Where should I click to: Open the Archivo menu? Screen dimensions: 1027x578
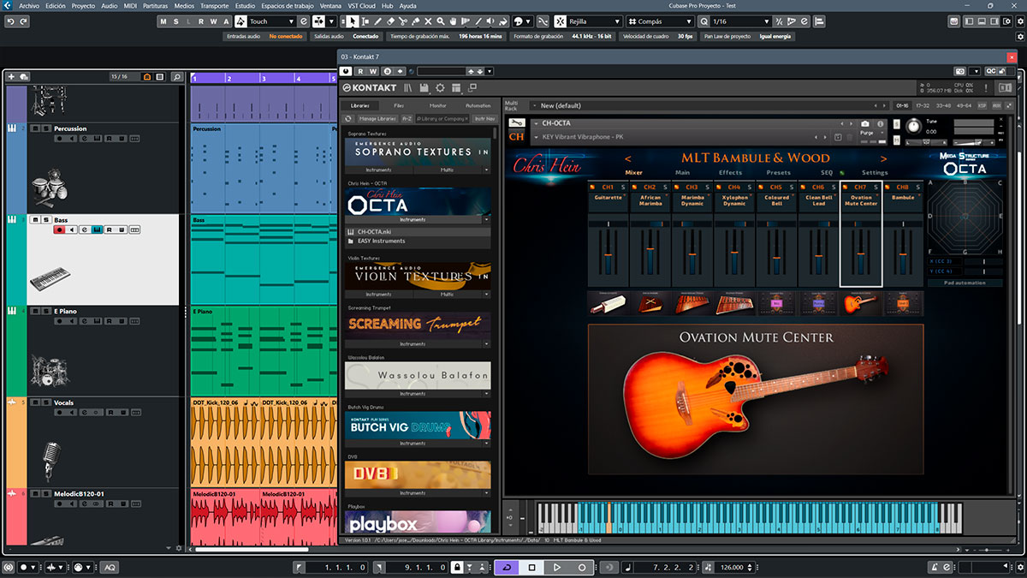coord(29,5)
